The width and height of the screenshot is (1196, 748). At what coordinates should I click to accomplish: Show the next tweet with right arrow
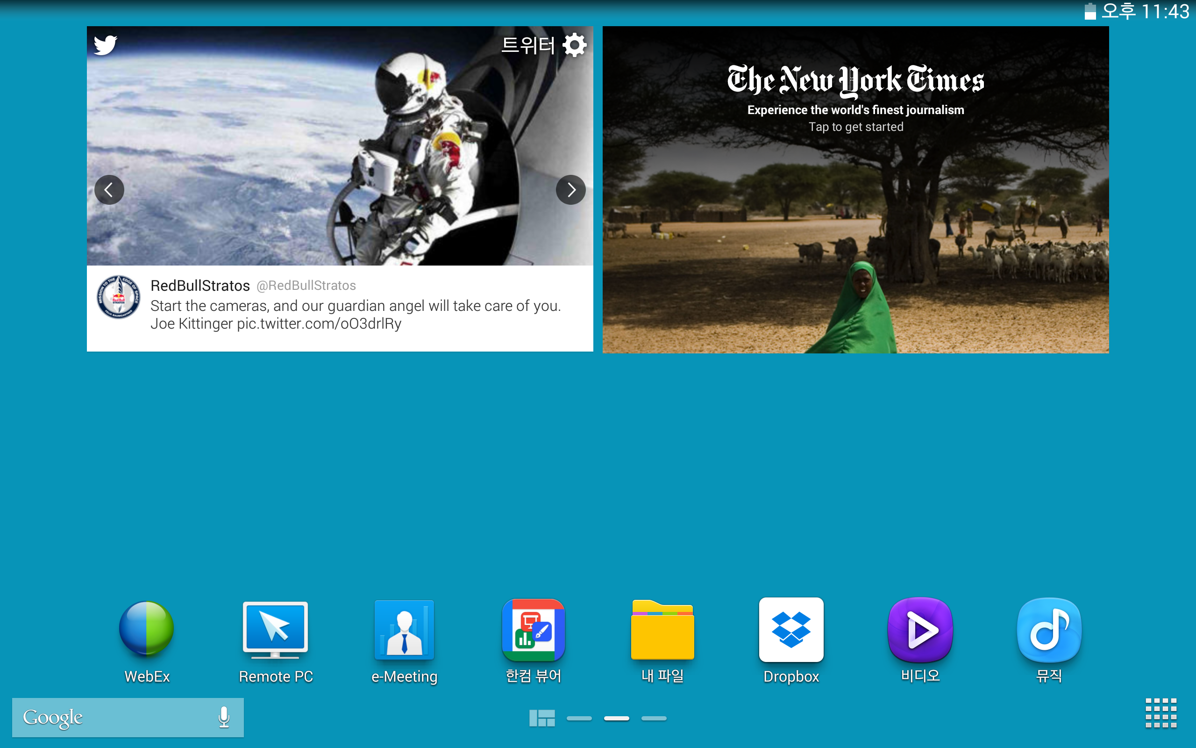tap(571, 189)
